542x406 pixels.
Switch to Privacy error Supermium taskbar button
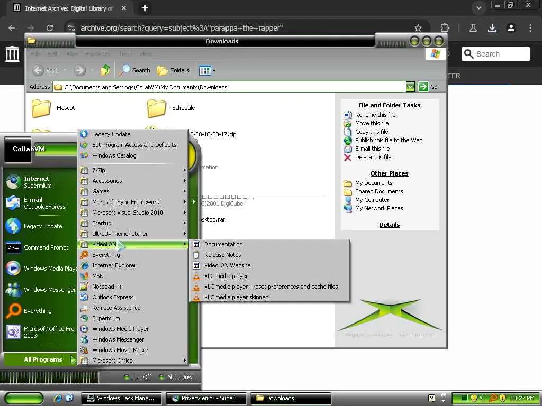point(206,398)
